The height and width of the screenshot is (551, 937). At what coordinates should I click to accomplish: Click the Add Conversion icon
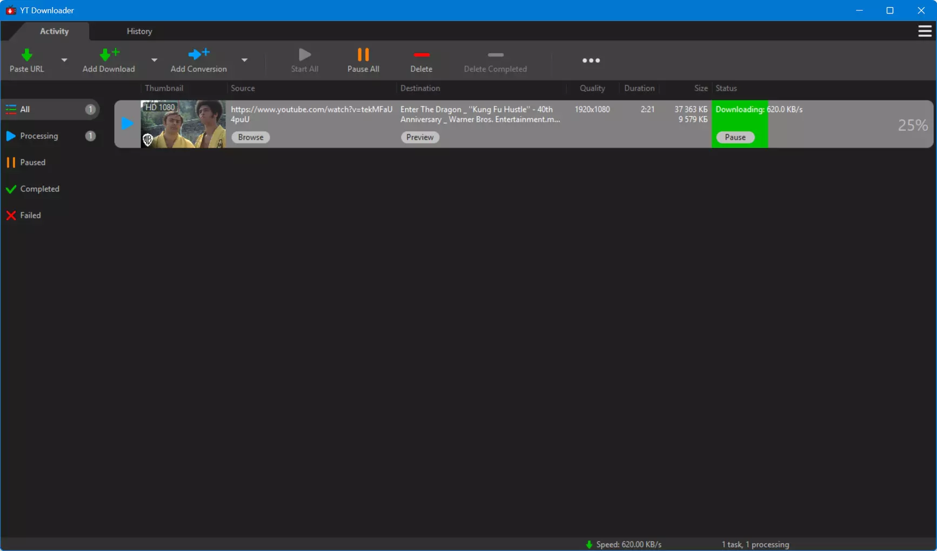tap(198, 54)
